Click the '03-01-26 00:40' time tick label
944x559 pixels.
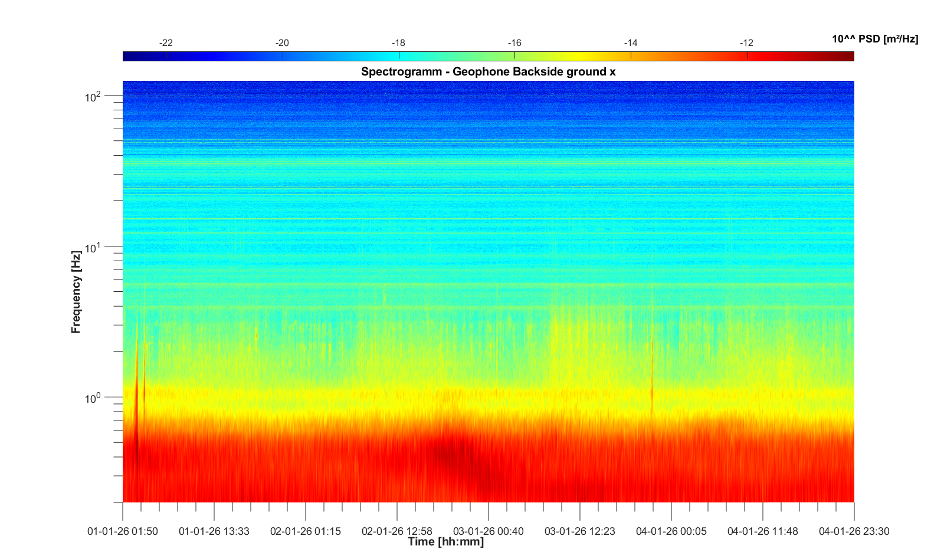tap(488, 531)
